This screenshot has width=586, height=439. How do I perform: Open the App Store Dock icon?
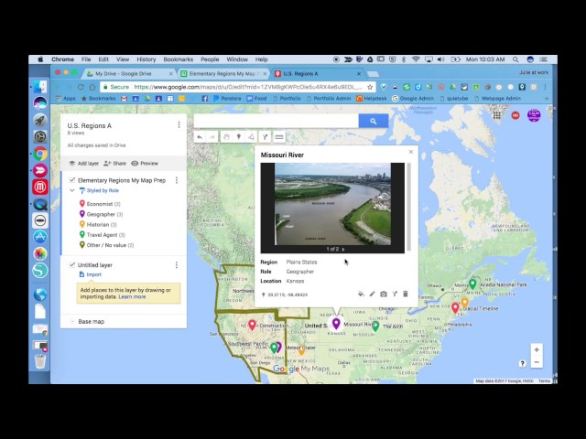pos(40,237)
